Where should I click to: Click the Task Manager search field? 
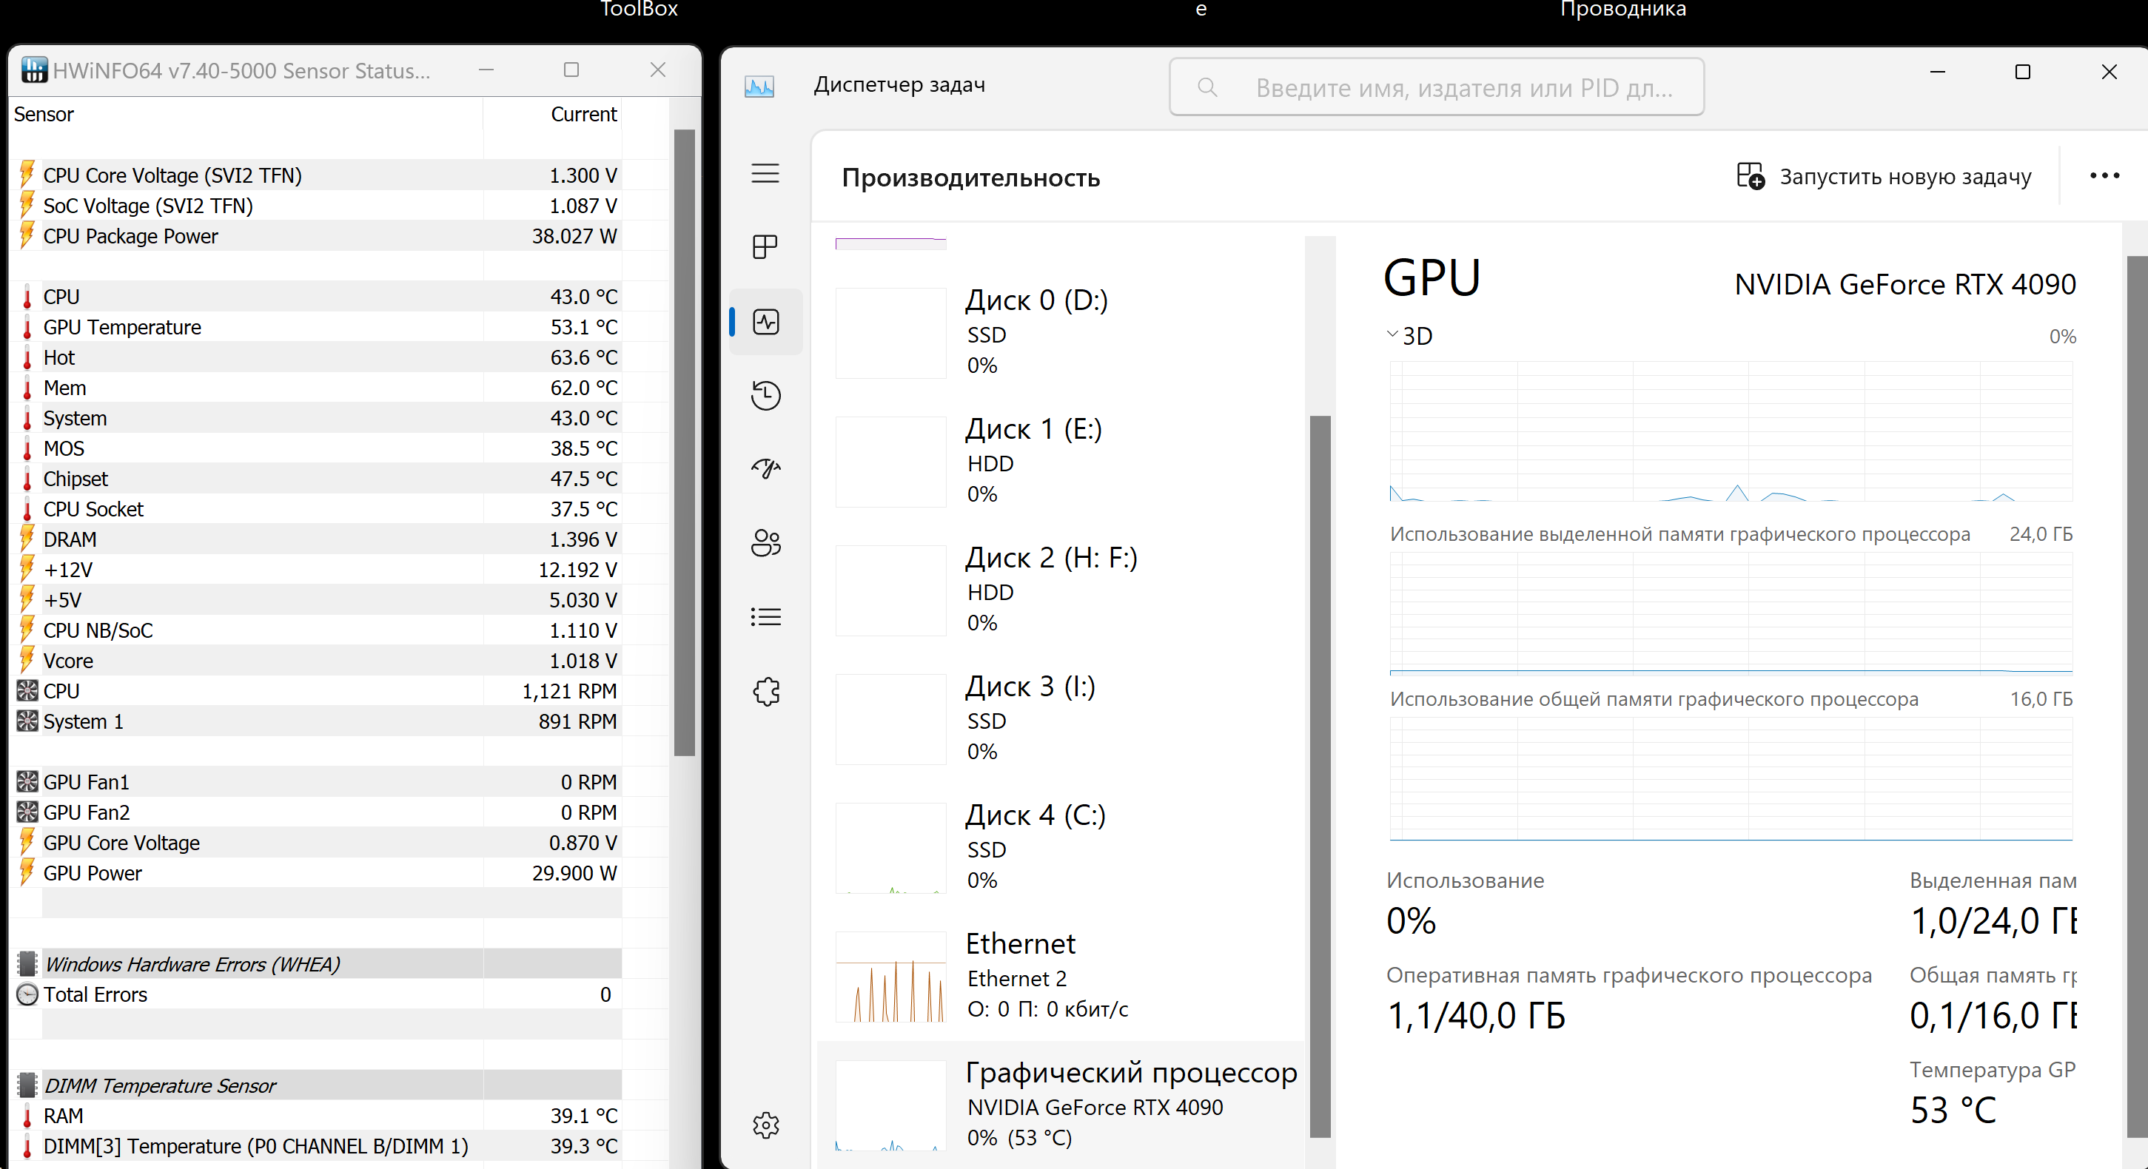coord(1436,87)
